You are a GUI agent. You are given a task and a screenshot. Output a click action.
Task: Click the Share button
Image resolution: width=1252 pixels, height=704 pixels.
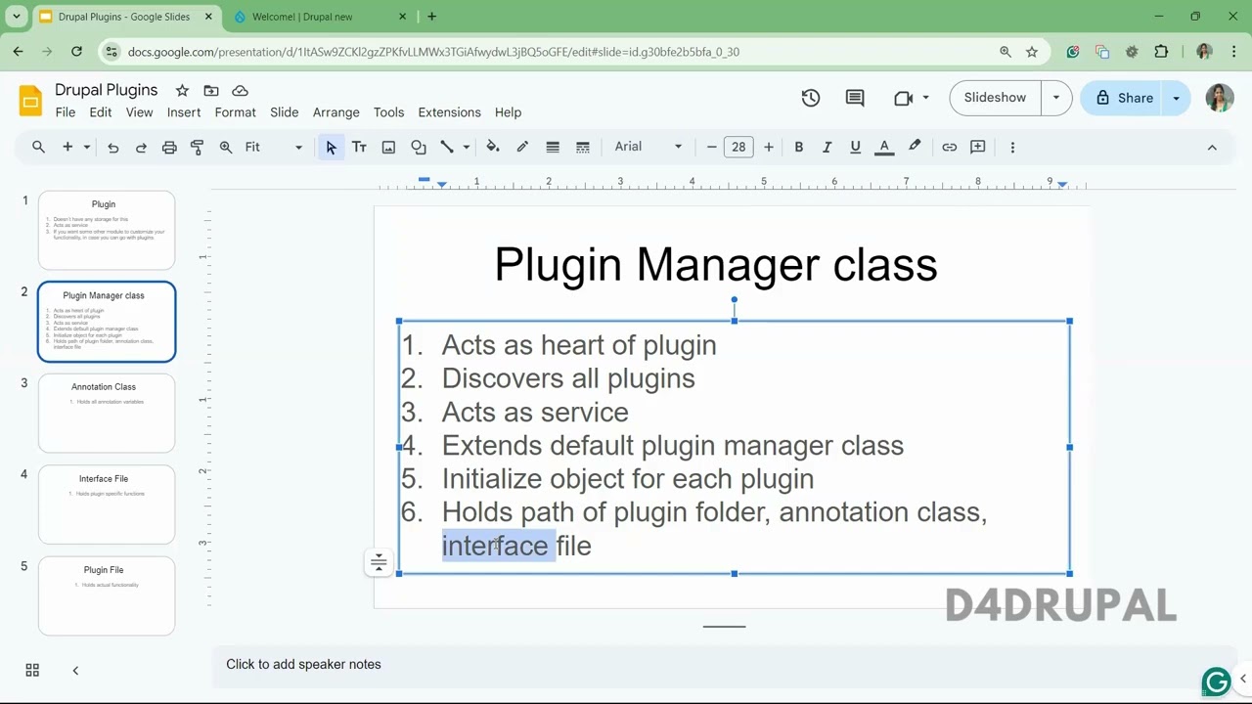pyautogui.click(x=1124, y=98)
